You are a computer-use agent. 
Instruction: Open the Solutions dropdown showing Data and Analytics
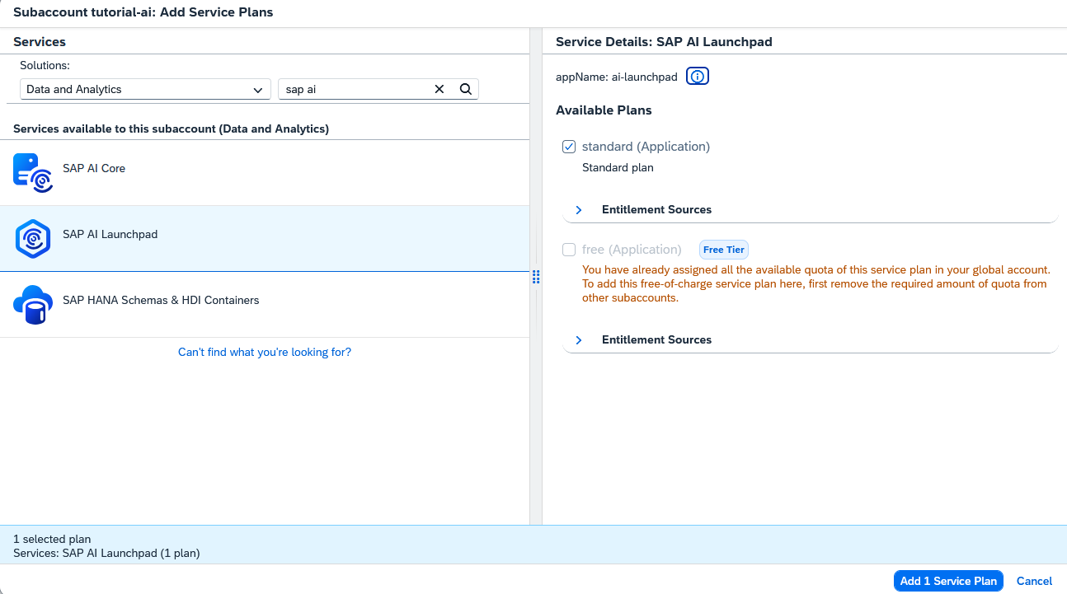pos(145,89)
